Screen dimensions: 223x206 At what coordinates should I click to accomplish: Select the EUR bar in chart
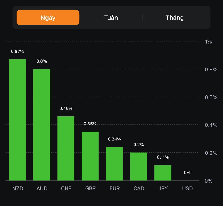115,164
